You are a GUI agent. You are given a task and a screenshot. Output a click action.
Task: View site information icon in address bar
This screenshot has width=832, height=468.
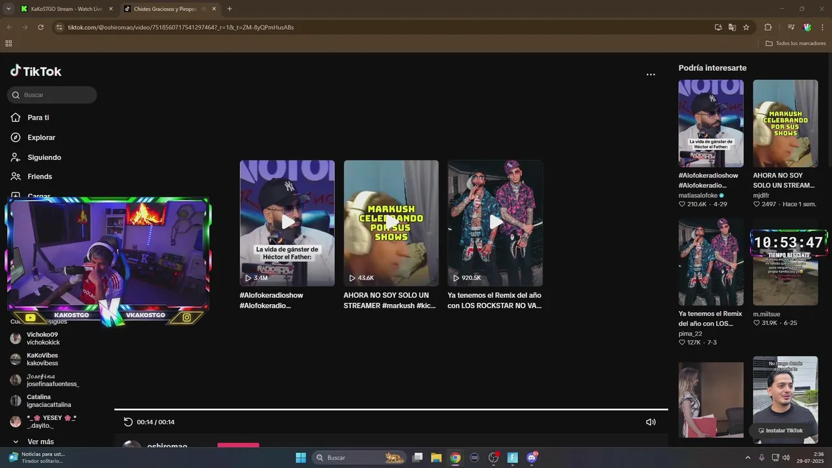[59, 27]
